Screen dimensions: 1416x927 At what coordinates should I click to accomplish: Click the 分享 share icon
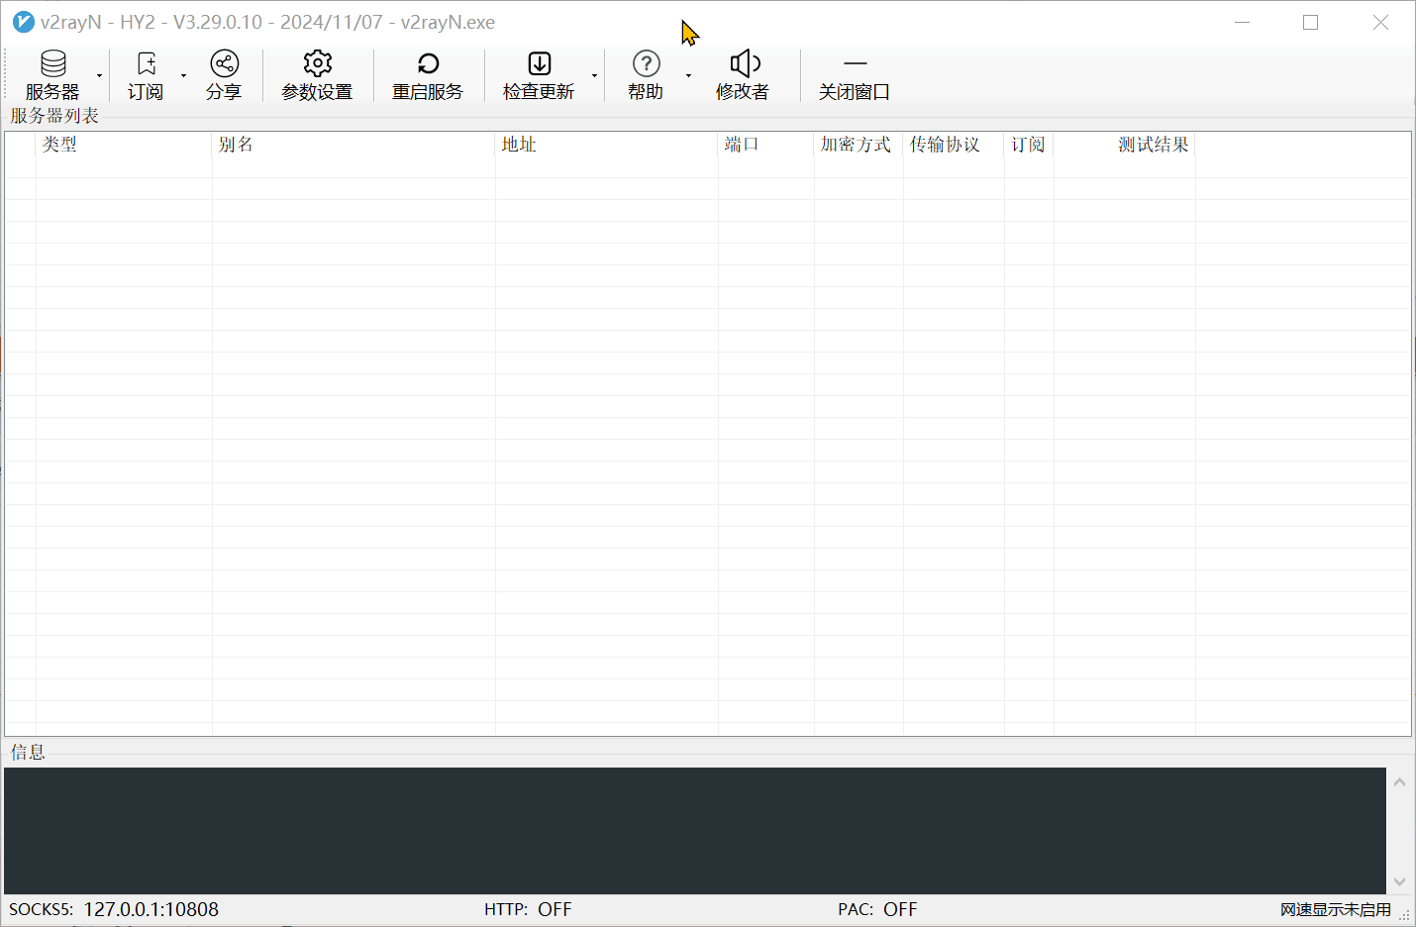click(x=224, y=65)
